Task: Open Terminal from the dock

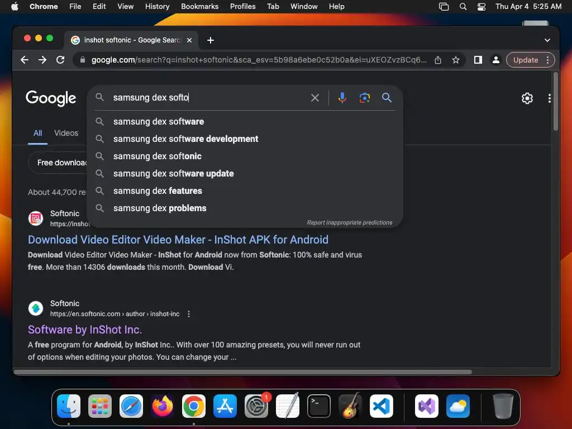Action: (x=319, y=406)
